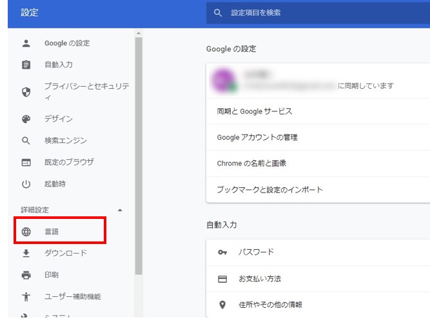Open Chrome の名前と画像 row
This screenshot has width=430, height=320.
point(318,164)
